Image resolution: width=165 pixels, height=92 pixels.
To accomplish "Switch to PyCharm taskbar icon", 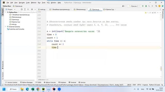I will (x=43, y=89).
